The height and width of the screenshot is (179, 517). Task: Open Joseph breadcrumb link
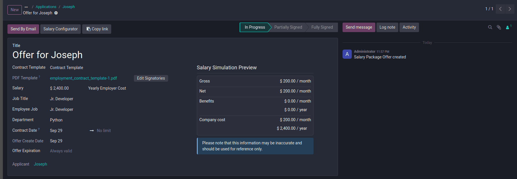click(69, 7)
